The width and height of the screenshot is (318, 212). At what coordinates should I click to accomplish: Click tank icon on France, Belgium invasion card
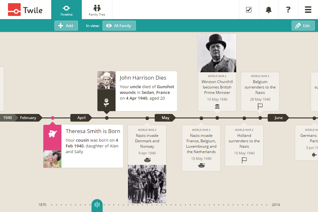201,166
